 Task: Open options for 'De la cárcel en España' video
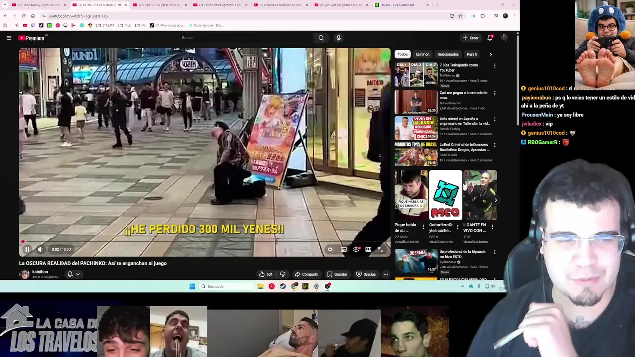click(x=495, y=119)
